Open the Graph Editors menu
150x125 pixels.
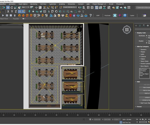tap(23, 4)
